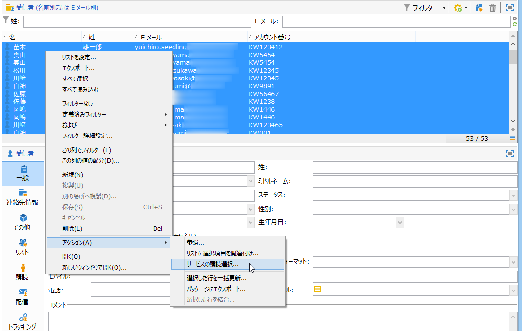Choose サービスの購読選択... submenu item
The width and height of the screenshot is (522, 331).
228,264
